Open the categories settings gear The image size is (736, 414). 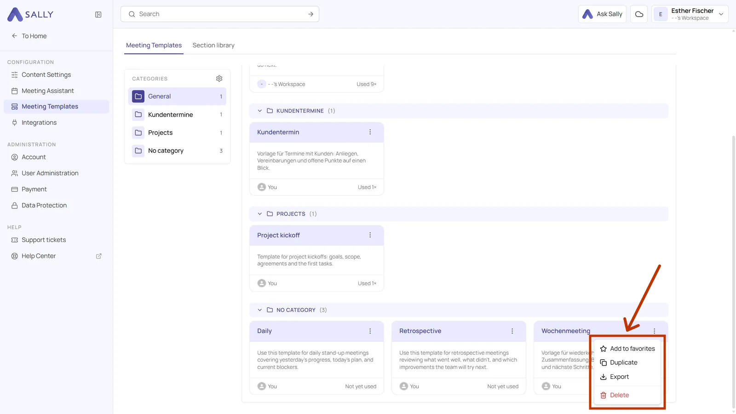219,79
